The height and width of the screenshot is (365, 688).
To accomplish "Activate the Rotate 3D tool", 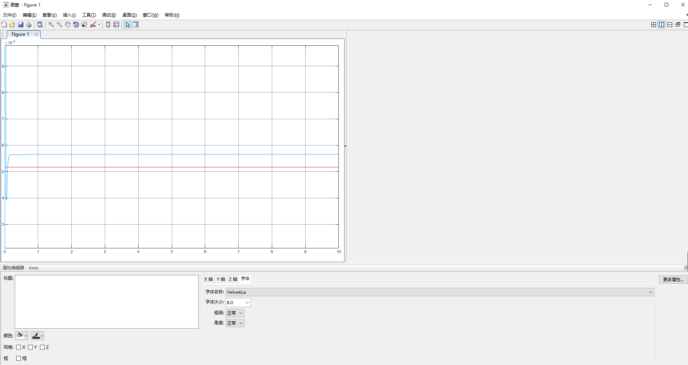I will [76, 24].
